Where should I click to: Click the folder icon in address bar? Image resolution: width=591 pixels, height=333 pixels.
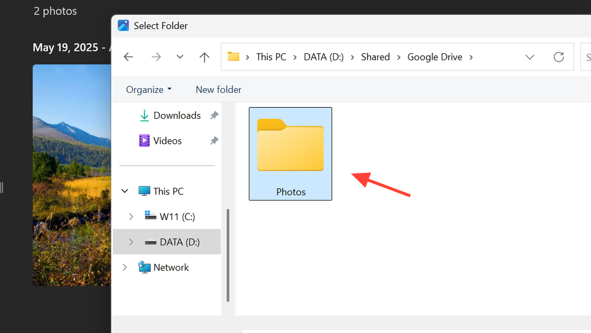pos(233,57)
